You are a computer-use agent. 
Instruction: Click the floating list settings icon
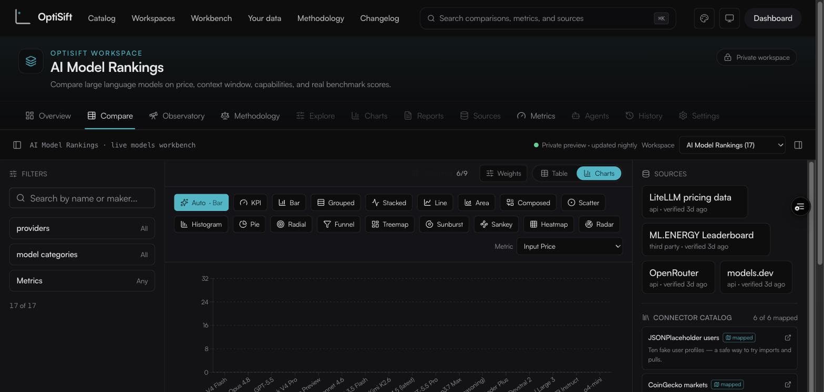coord(800,207)
